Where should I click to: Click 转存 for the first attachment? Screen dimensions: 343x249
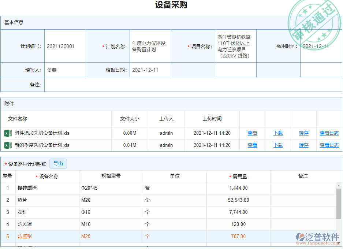click(x=303, y=133)
